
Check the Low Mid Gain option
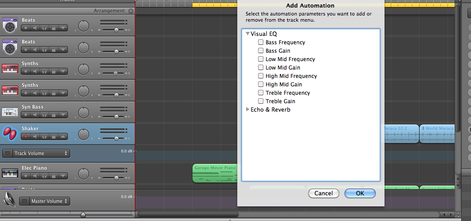click(x=261, y=67)
